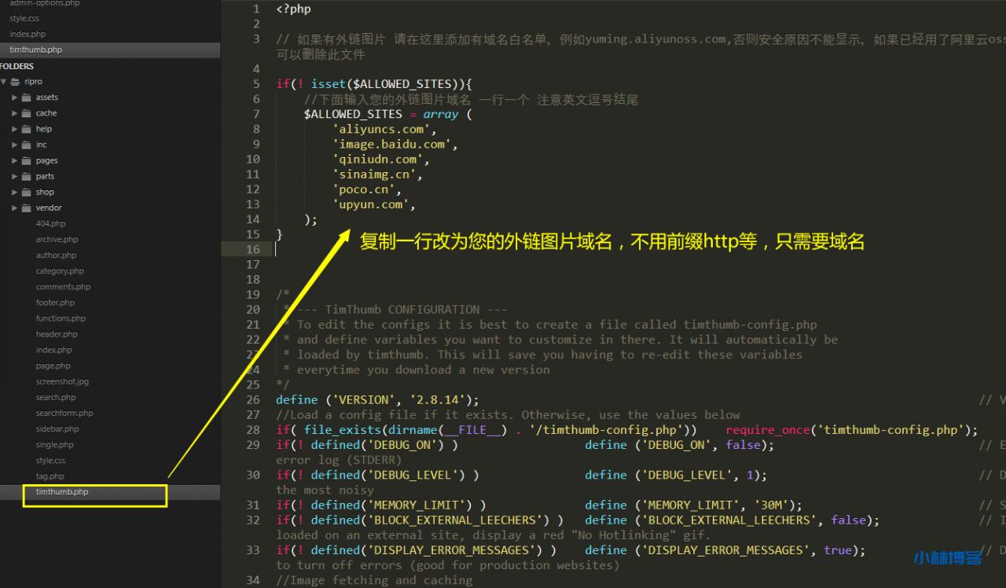Place the cursor on the 'aliyuncs.com' array entry

pyautogui.click(x=381, y=129)
